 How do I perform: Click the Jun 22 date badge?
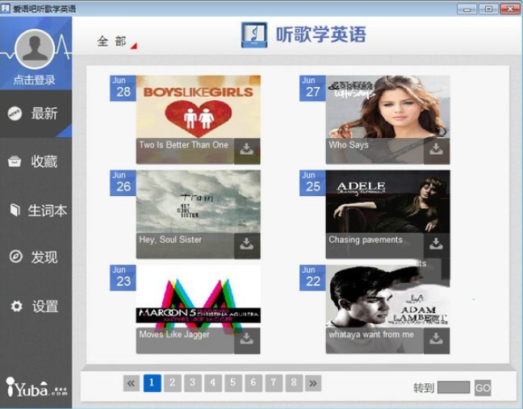[x=312, y=278]
